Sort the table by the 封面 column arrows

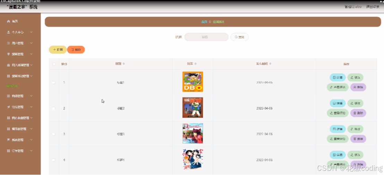[195, 64]
